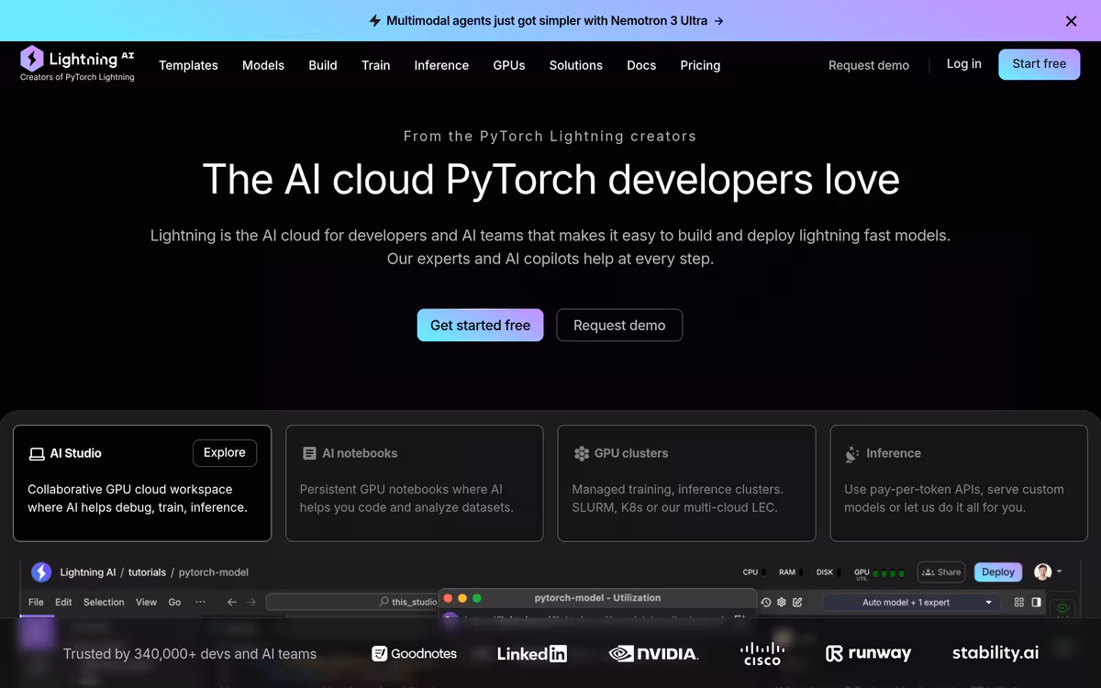Select the AI notebooks card
Viewport: 1101px width, 688px height.
(415, 483)
